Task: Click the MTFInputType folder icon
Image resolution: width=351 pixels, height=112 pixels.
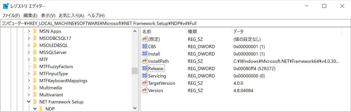Action: click(x=35, y=74)
